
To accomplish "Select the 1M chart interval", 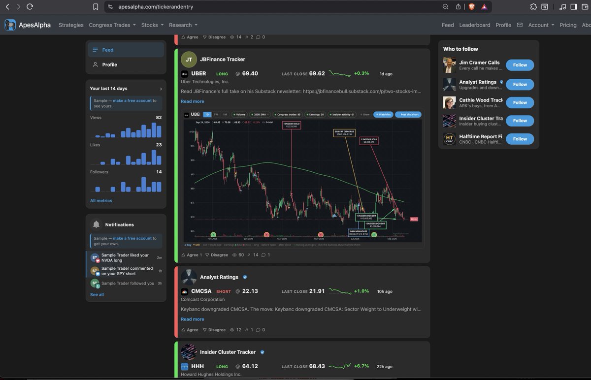I will tap(225, 114).
